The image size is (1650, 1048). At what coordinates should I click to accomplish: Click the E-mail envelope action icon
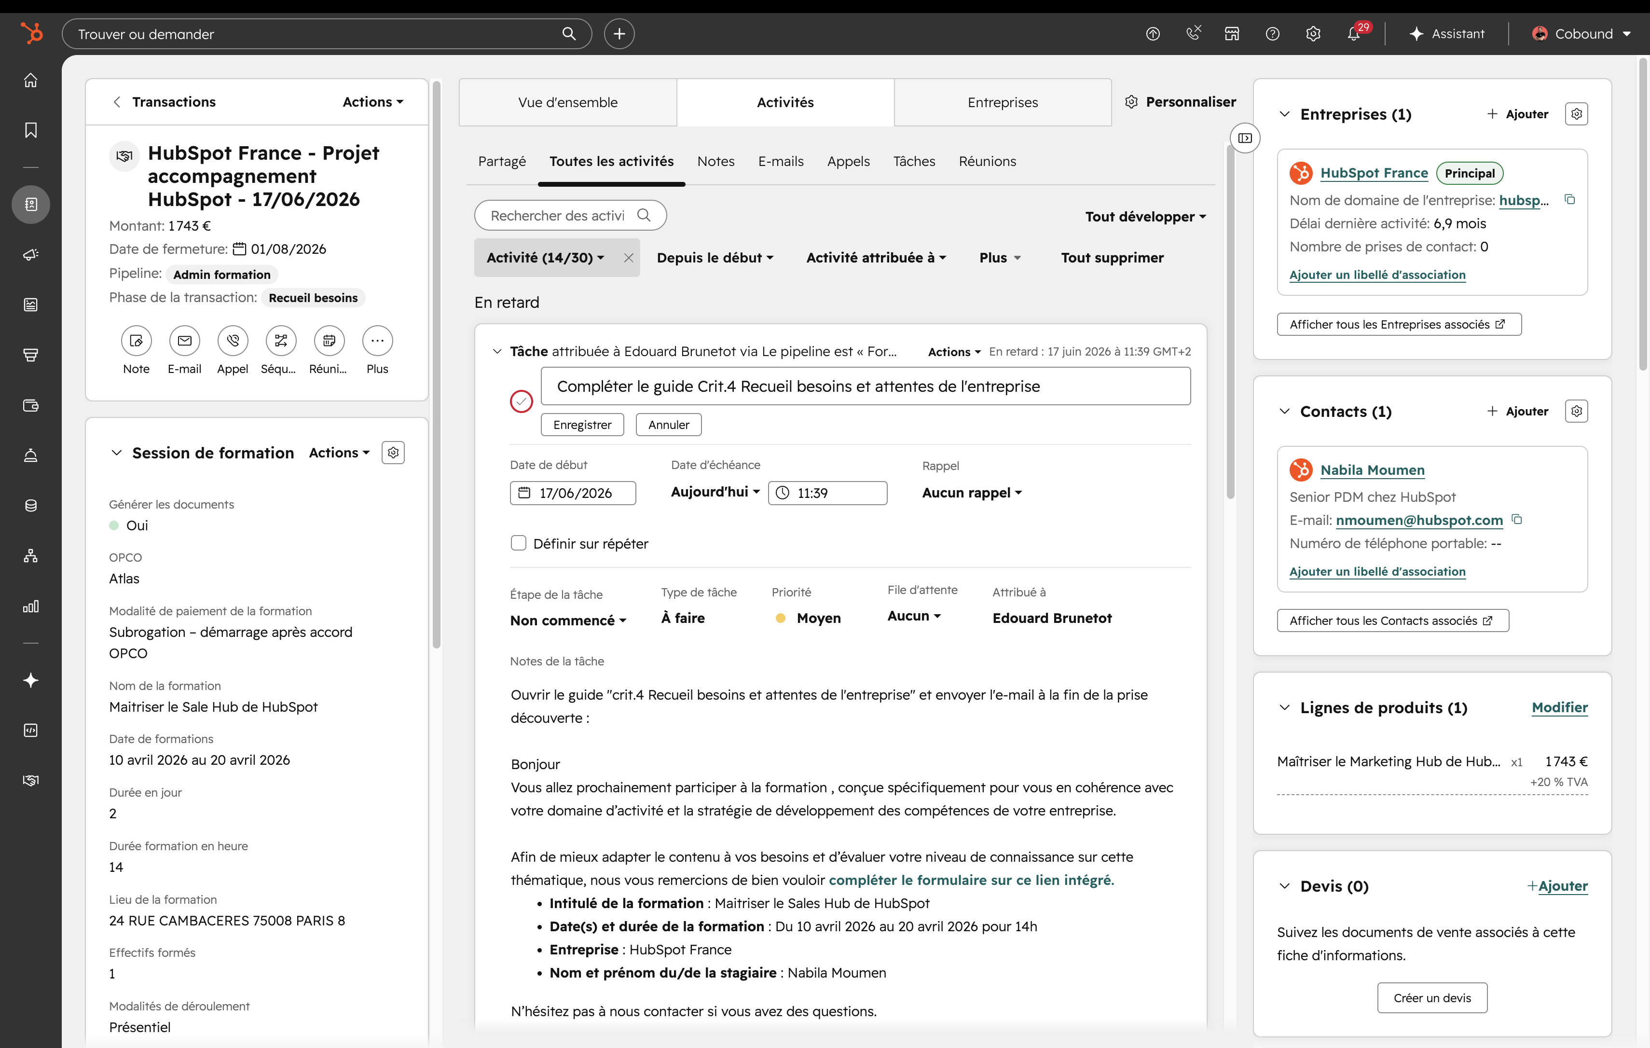point(184,341)
